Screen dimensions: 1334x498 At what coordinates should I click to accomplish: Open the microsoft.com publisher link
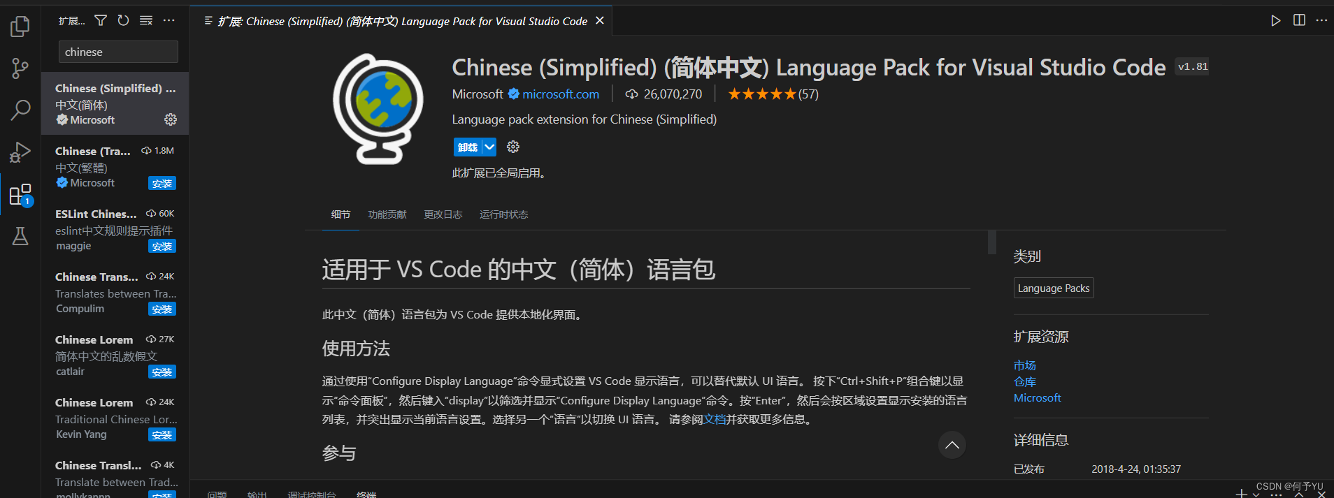(x=561, y=94)
